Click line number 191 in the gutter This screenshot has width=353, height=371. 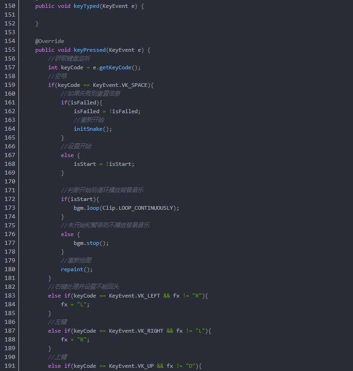pos(10,366)
